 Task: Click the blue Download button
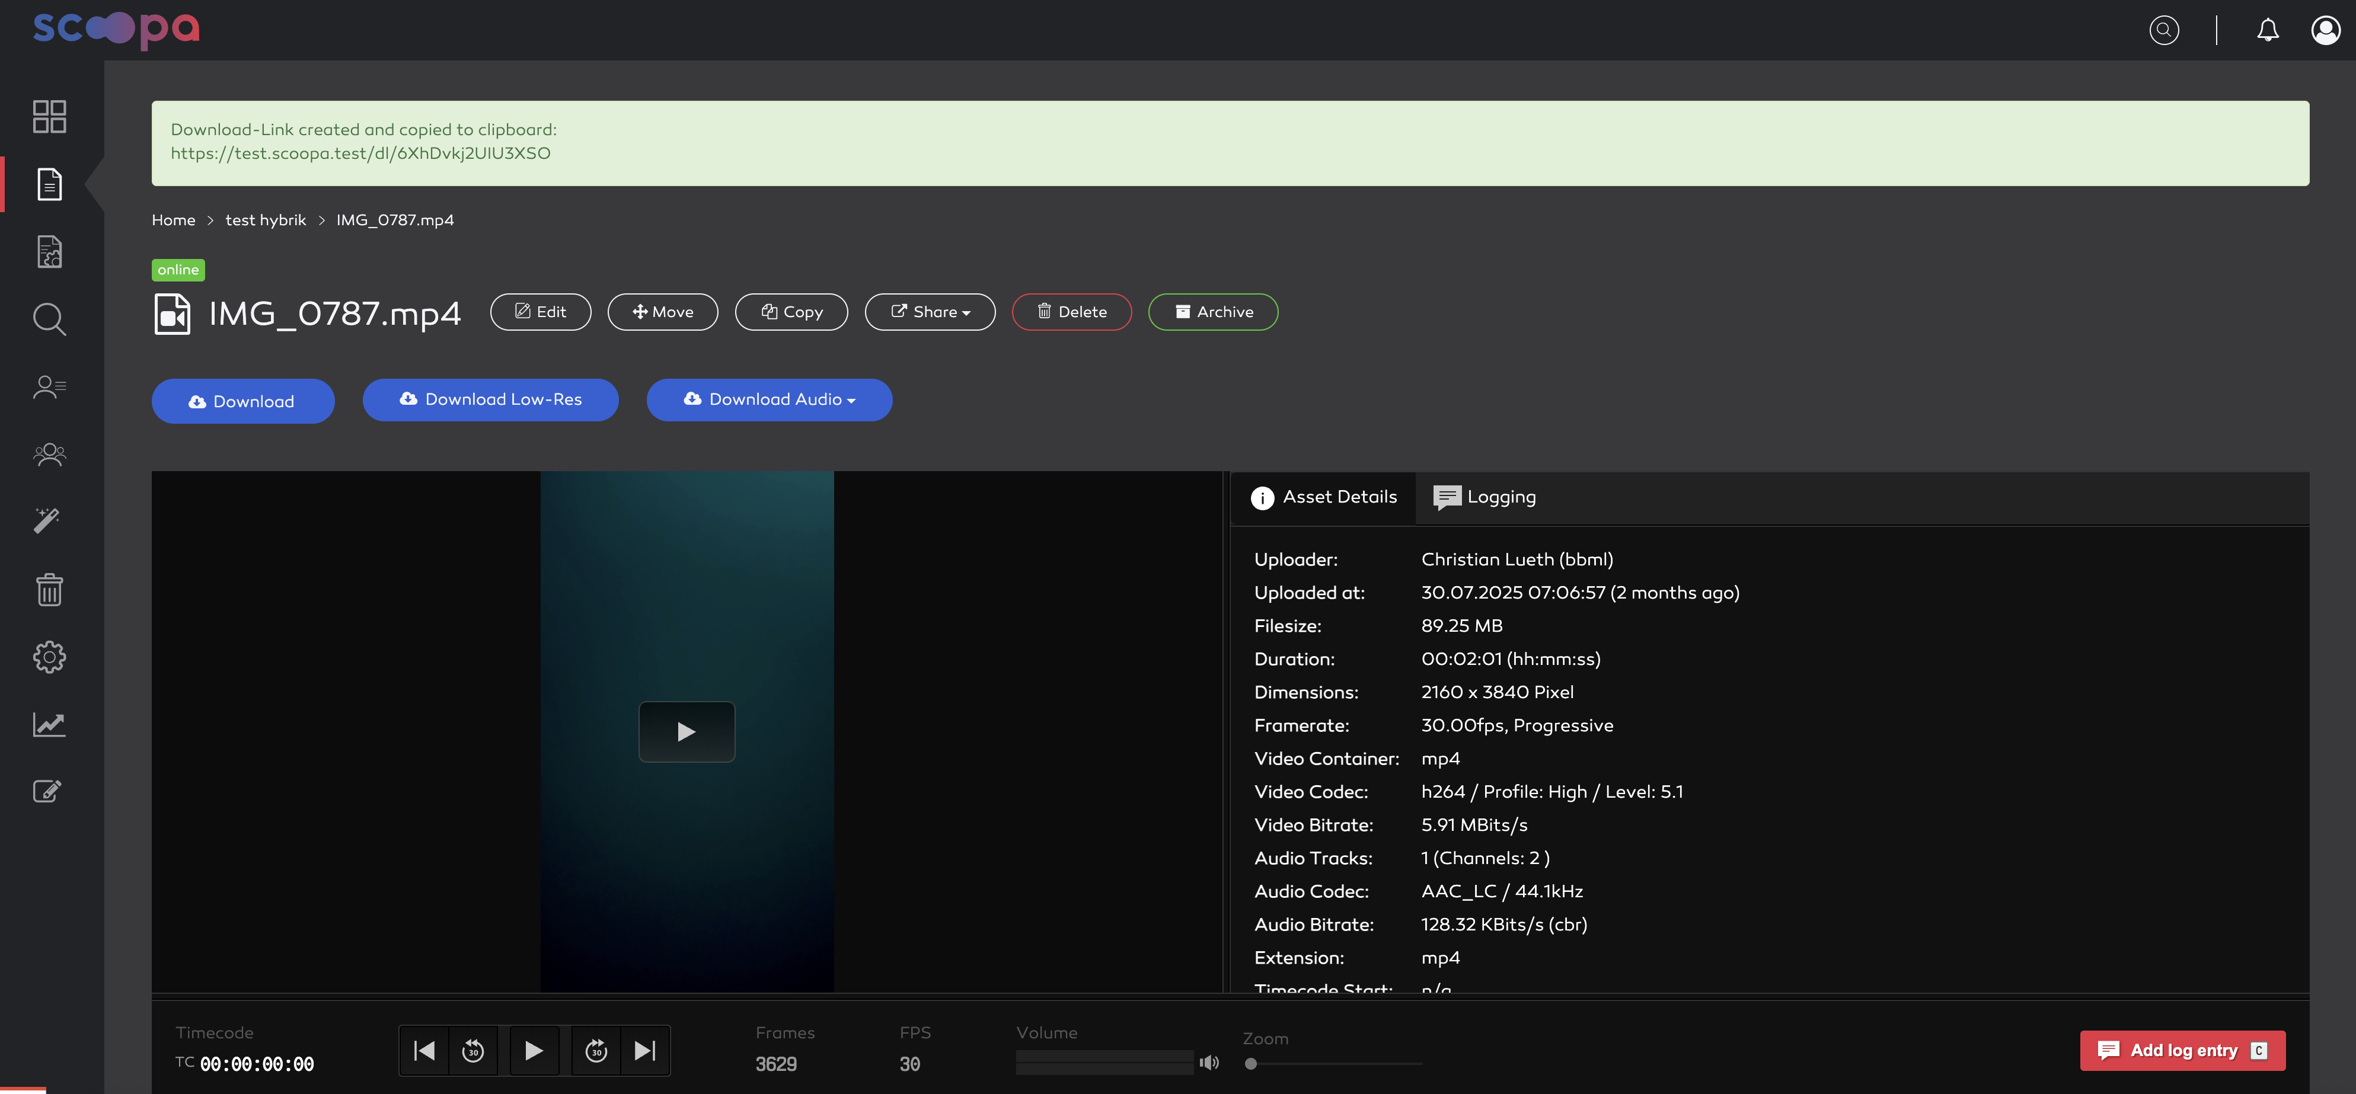(242, 401)
